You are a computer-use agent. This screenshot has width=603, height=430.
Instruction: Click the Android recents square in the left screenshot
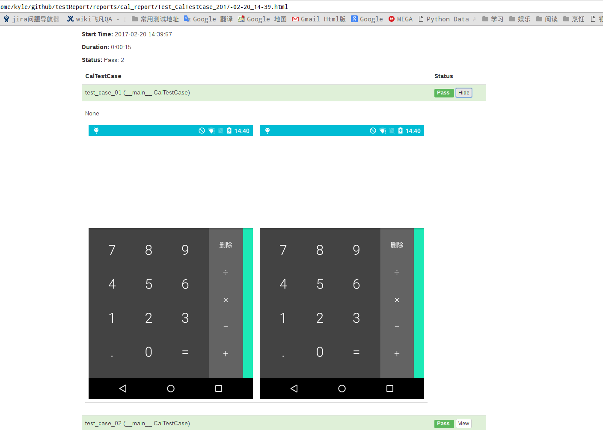(219, 389)
